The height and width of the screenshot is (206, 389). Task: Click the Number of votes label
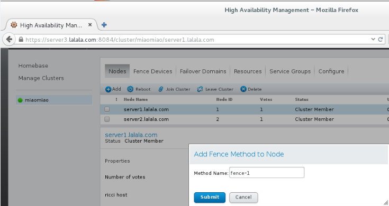click(125, 177)
